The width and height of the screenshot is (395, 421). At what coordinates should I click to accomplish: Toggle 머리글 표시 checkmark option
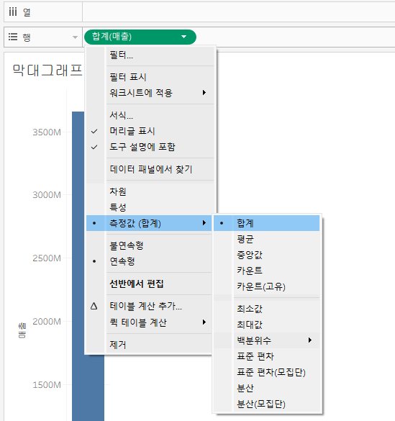click(x=150, y=131)
